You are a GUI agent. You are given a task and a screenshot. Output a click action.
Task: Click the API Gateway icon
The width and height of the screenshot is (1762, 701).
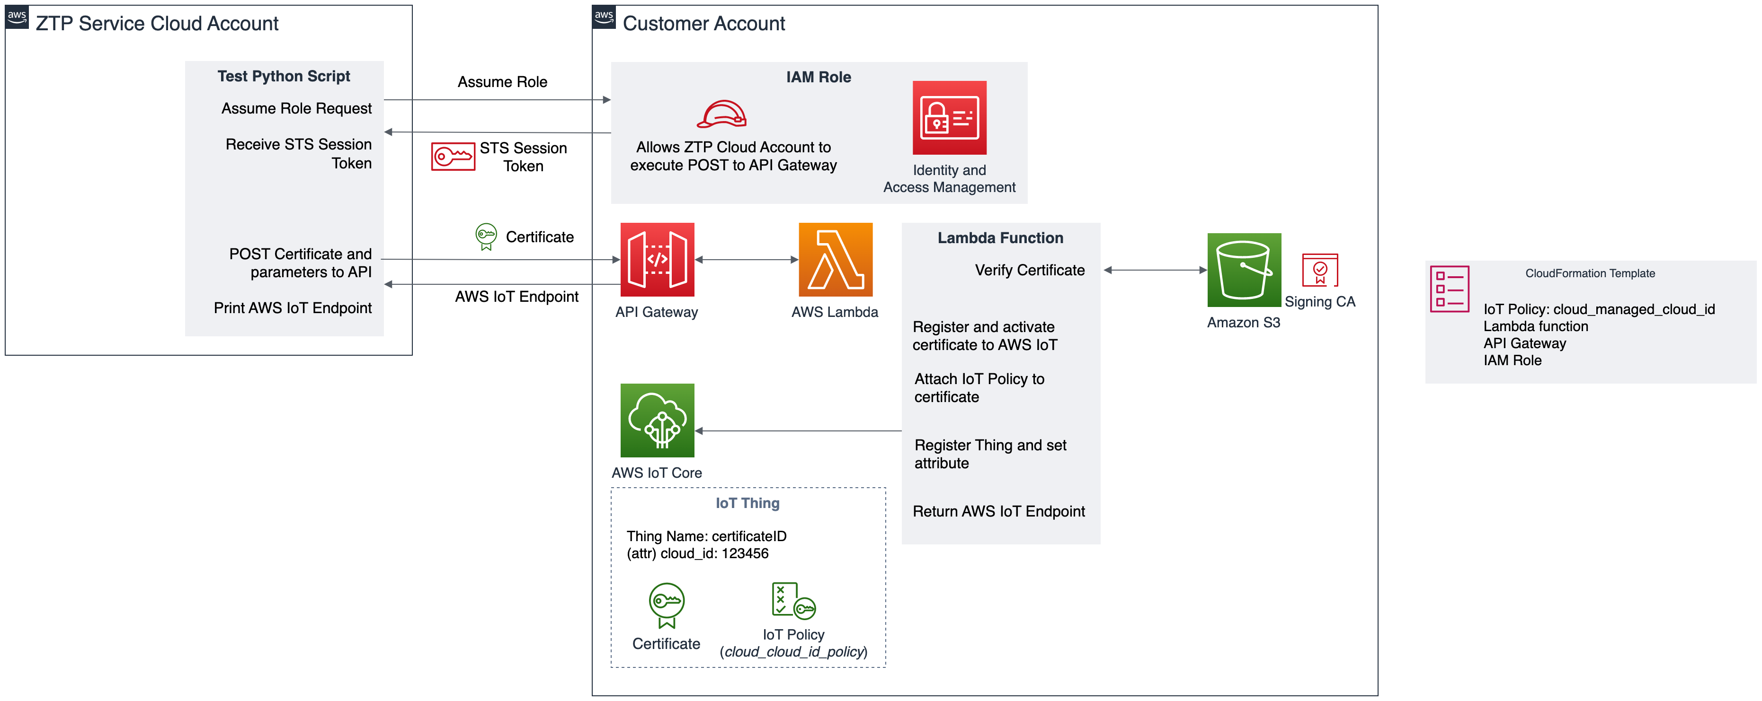tap(657, 260)
